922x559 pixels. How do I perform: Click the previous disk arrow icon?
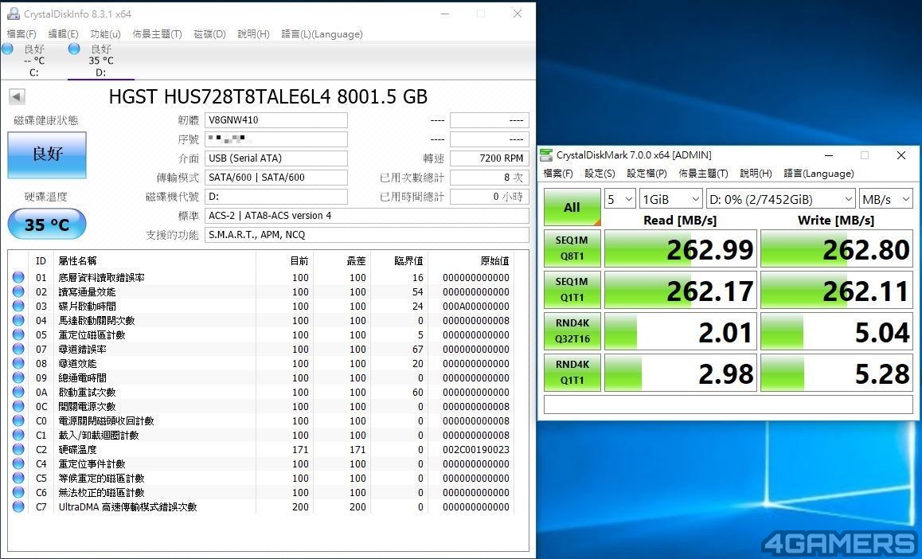[x=17, y=96]
